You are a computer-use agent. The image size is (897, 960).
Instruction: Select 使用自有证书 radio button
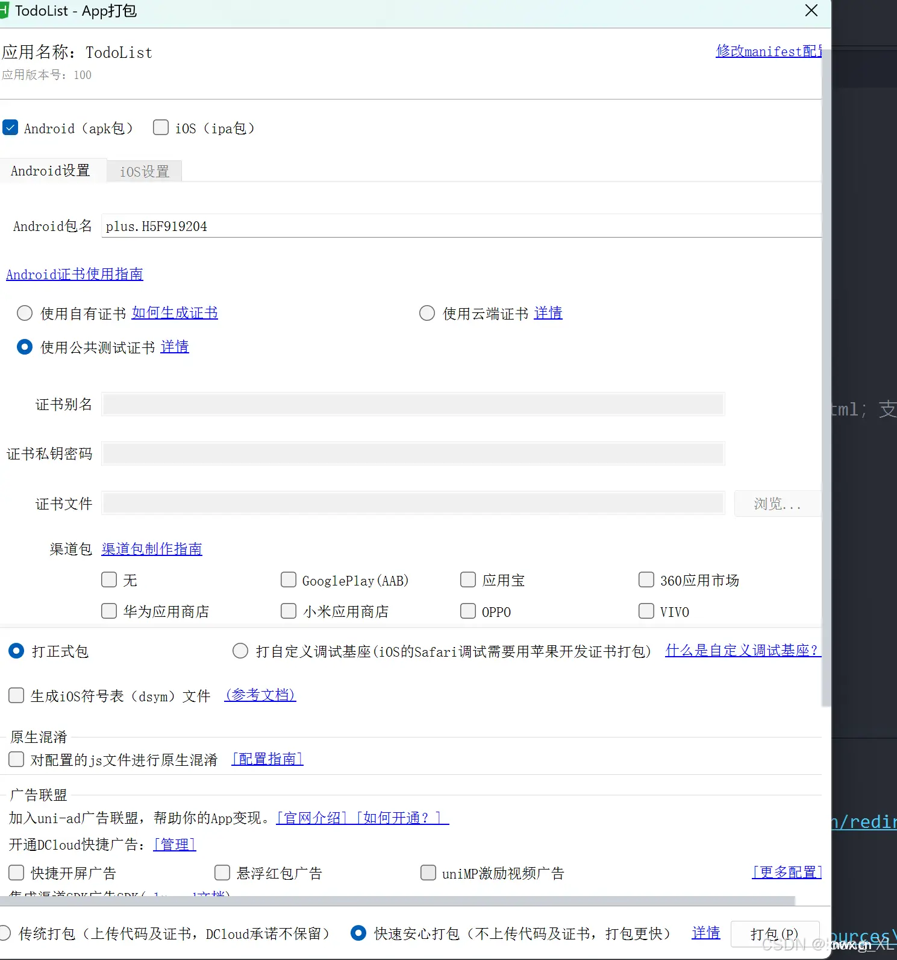click(x=25, y=313)
